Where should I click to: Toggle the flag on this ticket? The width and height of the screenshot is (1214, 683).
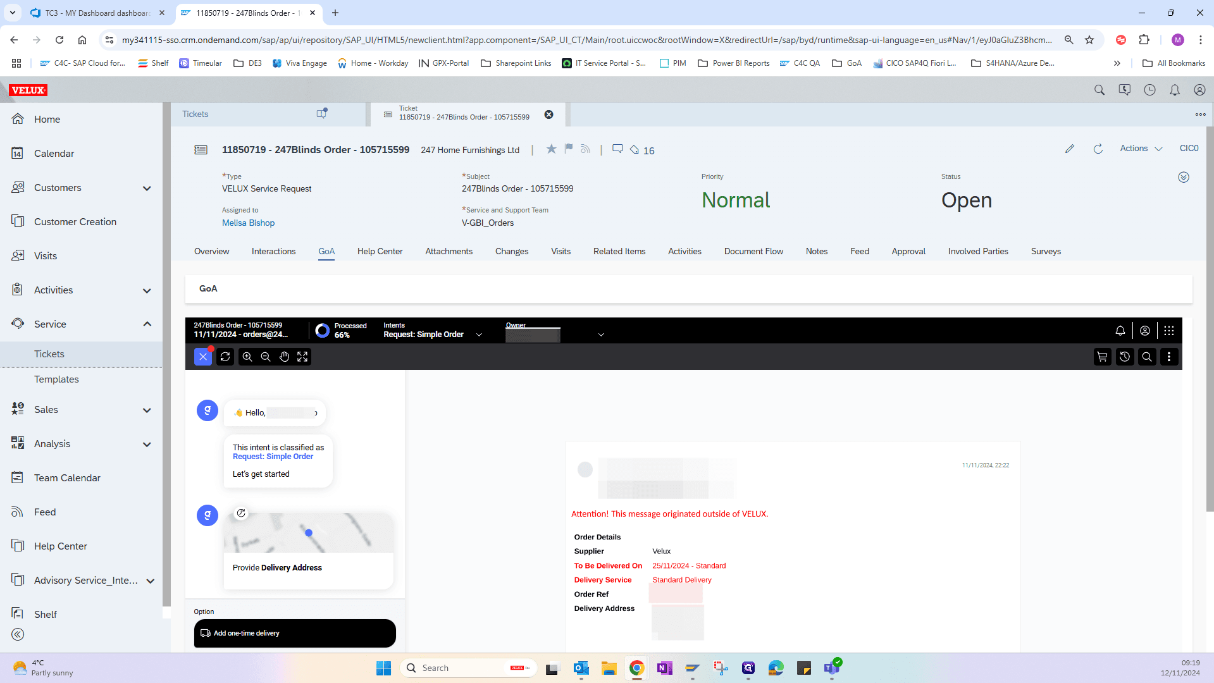pos(569,149)
